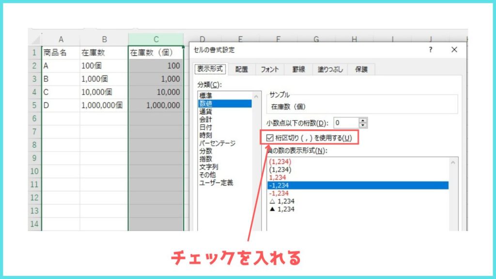This screenshot has height=279, width=496.
Task: Switch to the フォント tab
Action: [x=270, y=70]
